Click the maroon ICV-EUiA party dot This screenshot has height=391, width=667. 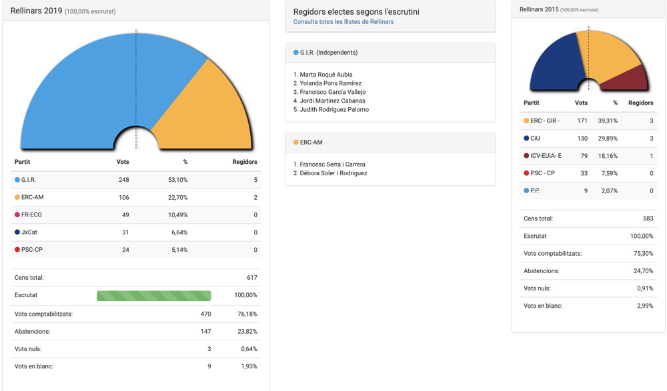pyautogui.click(x=526, y=156)
